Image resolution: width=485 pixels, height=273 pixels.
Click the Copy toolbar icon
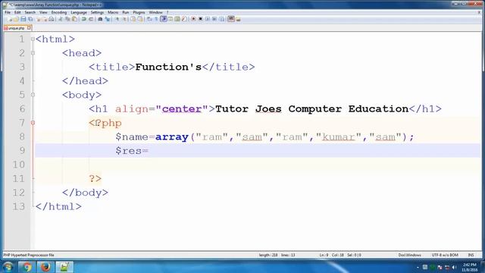pyautogui.click(x=67, y=19)
